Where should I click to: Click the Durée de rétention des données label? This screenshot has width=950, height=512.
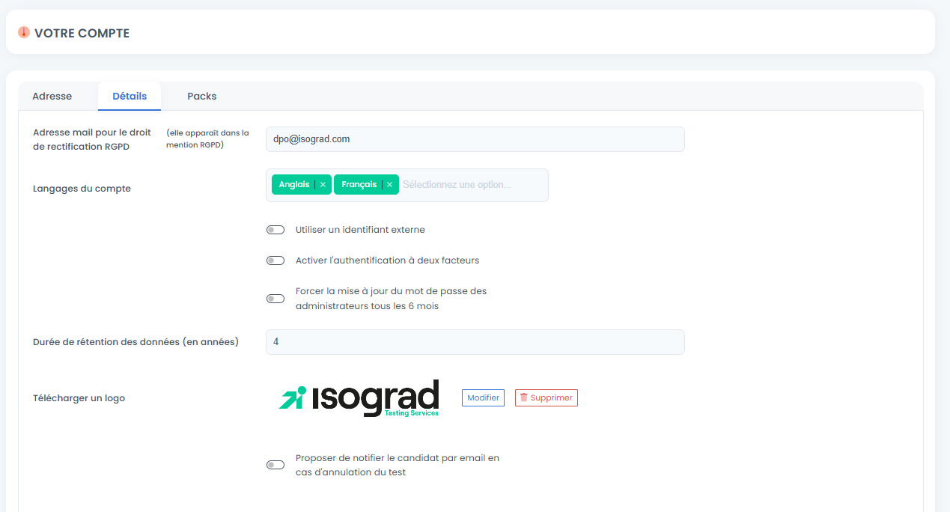136,342
